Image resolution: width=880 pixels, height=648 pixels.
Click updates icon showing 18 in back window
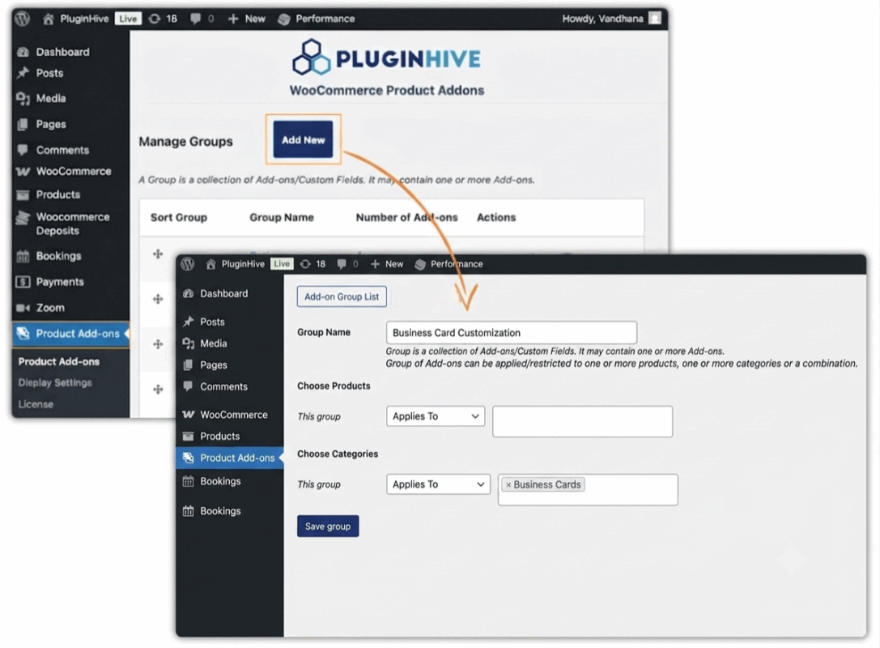pos(155,19)
